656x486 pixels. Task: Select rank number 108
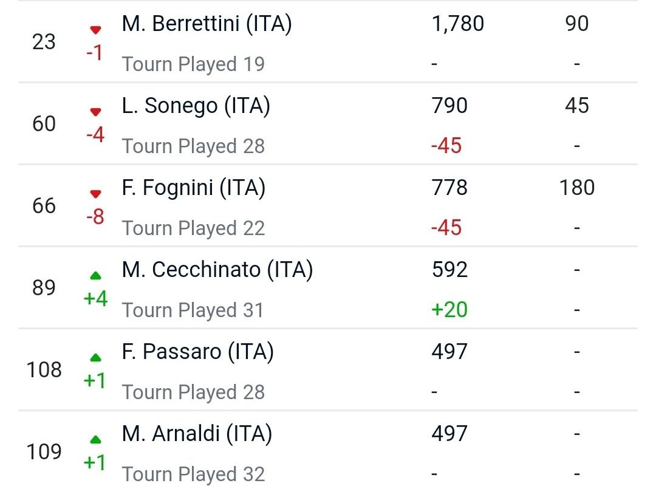(44, 370)
